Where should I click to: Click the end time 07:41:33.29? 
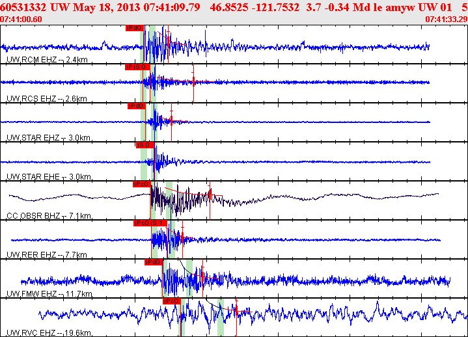tap(447, 20)
